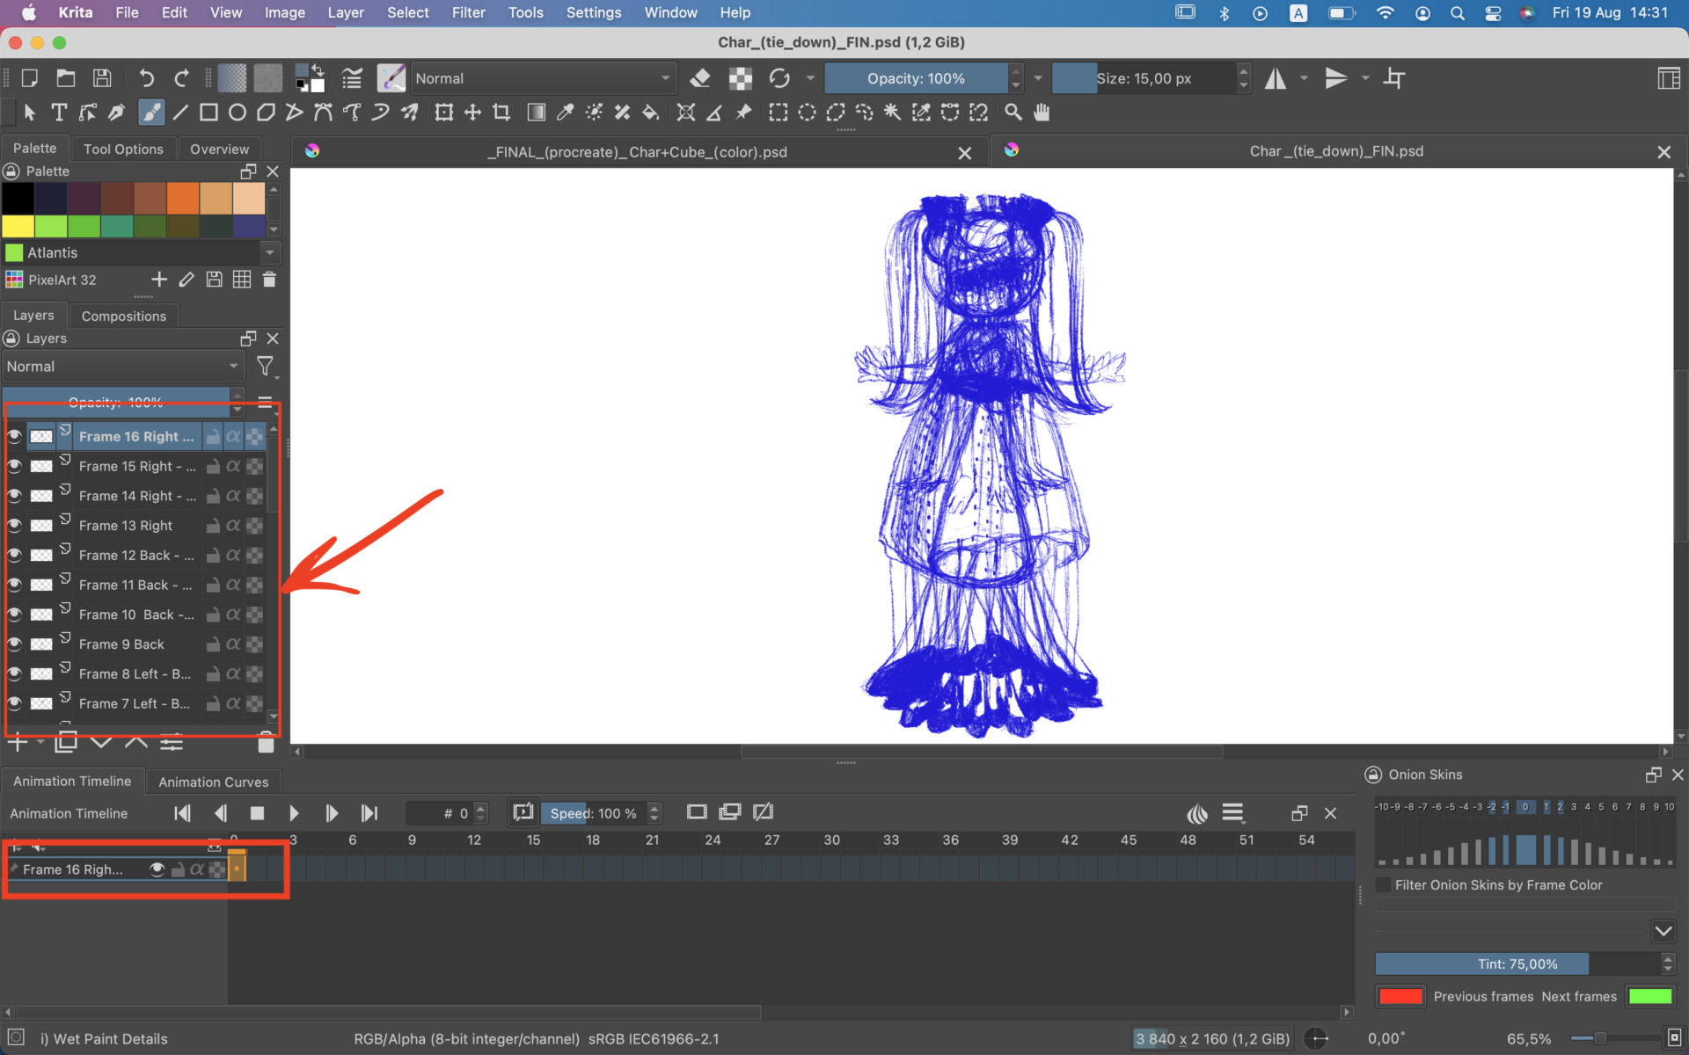Select the Text tool
1689x1055 pixels.
pos(59,113)
